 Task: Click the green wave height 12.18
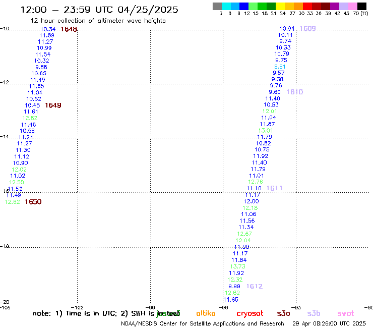tap(250, 208)
